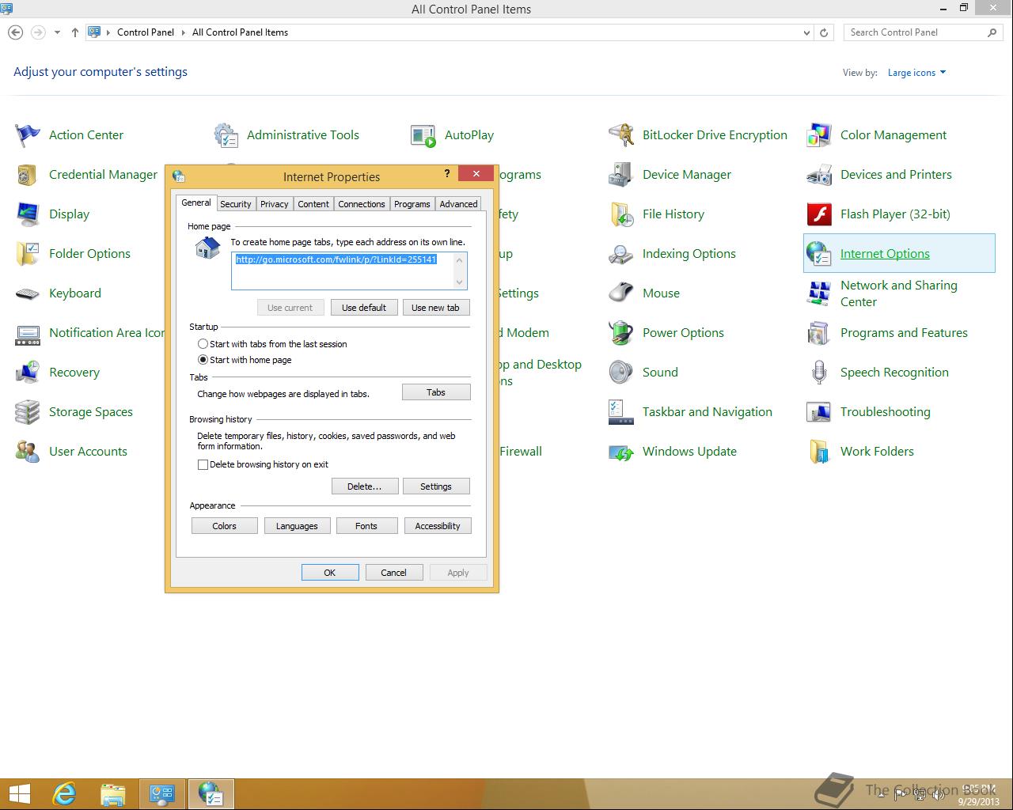This screenshot has width=1013, height=810.
Task: Confirm Internet Properties with OK
Action: (x=330, y=573)
